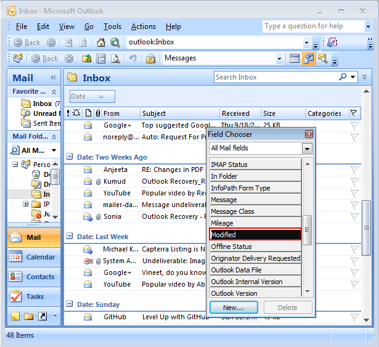The width and height of the screenshot is (379, 347).
Task: Open the All Mail fields dropdown
Action: (x=307, y=149)
